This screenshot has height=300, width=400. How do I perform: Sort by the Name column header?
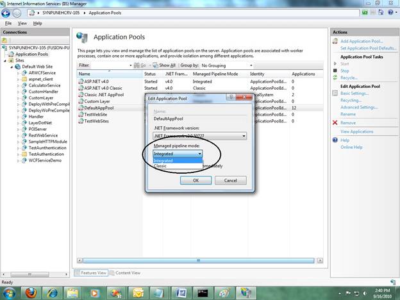[110, 74]
